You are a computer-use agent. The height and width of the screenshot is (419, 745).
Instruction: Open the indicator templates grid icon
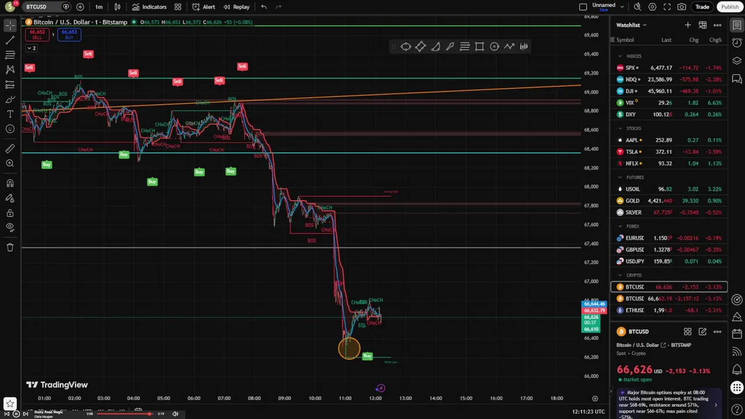178,7
